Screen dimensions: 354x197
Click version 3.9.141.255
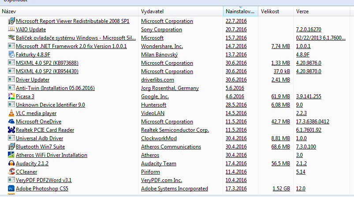[x=309, y=97]
